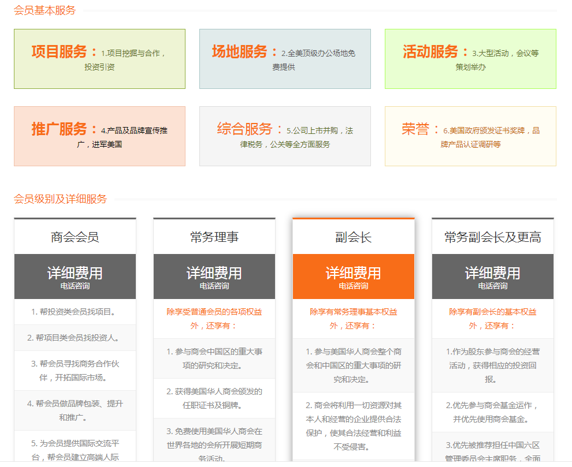Click 作为股东参与商会的经营活动 item
The height and width of the screenshot is (467, 572).
click(492, 365)
